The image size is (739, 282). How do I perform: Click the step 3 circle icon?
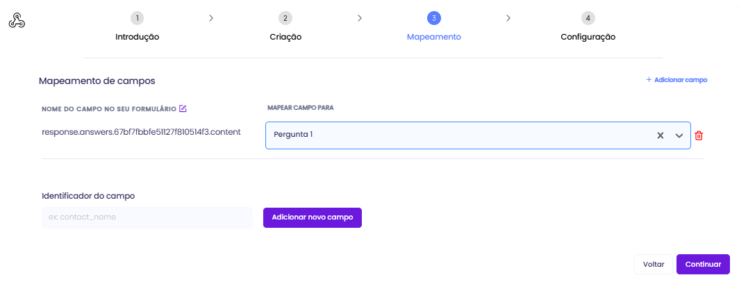434,18
